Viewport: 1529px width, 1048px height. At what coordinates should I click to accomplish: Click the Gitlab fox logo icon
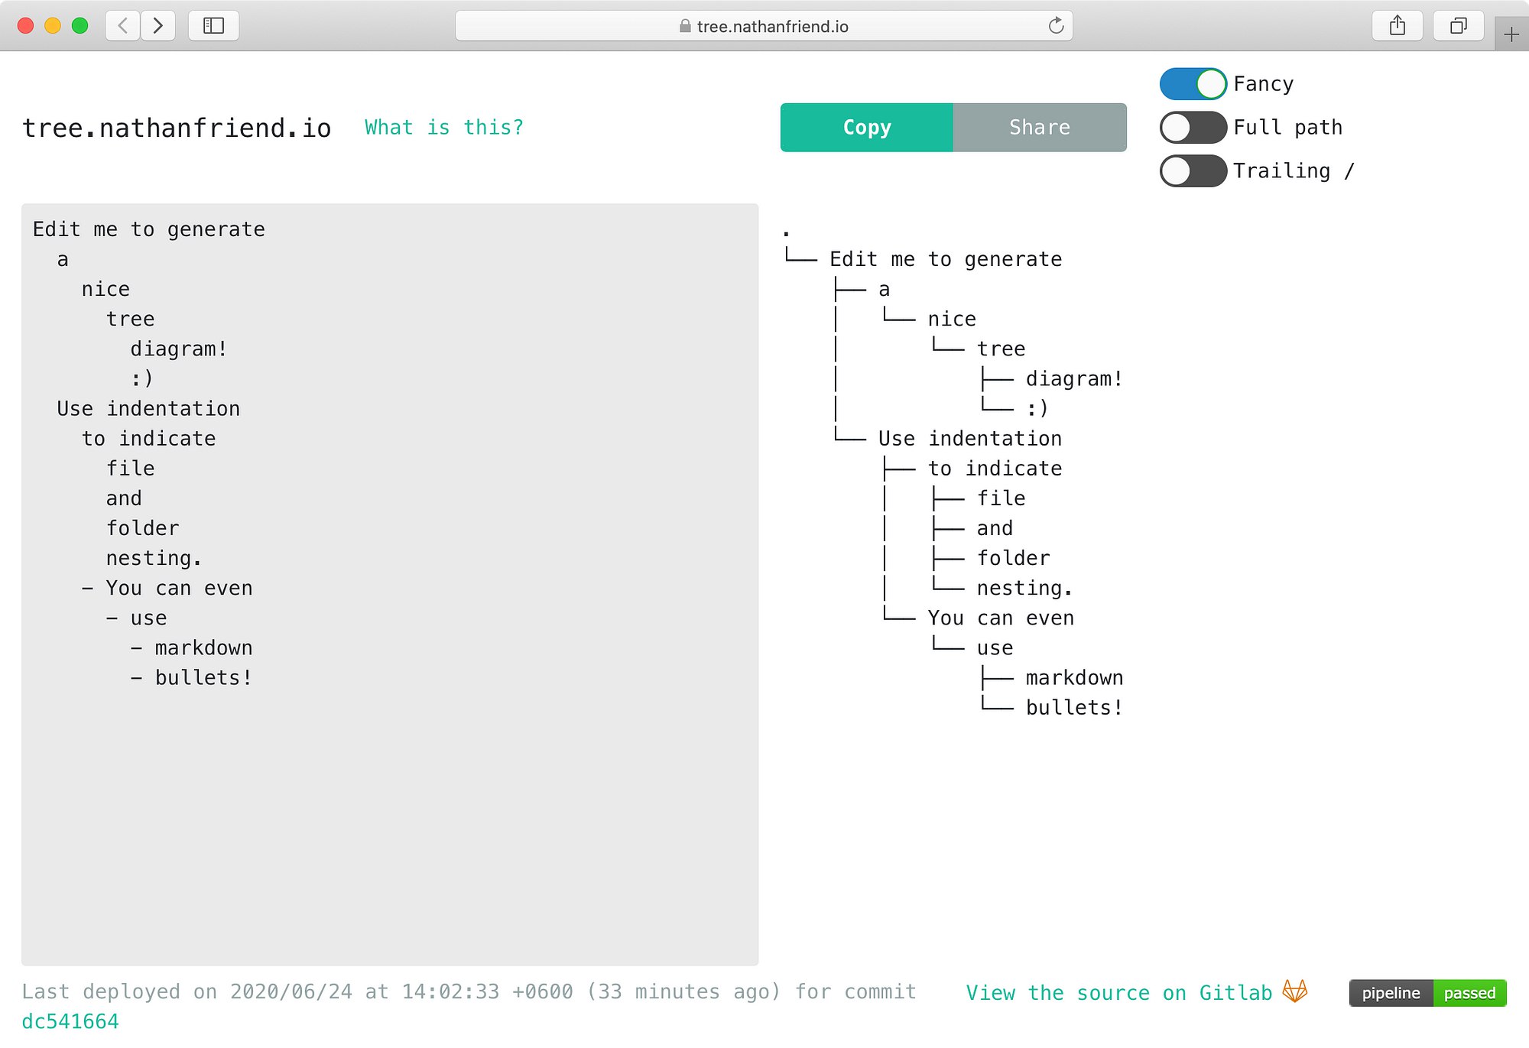tap(1295, 991)
